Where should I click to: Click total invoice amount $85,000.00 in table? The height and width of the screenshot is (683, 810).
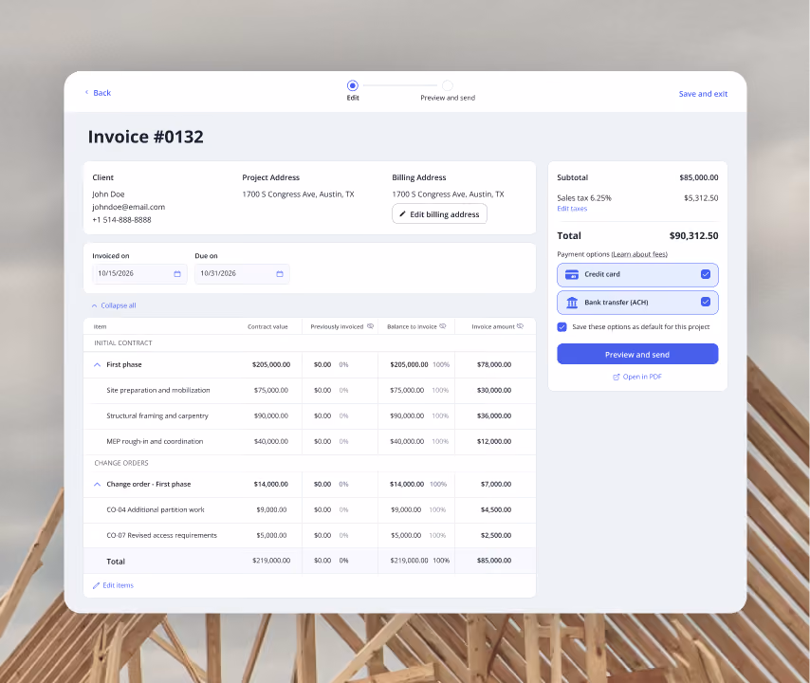[494, 561]
